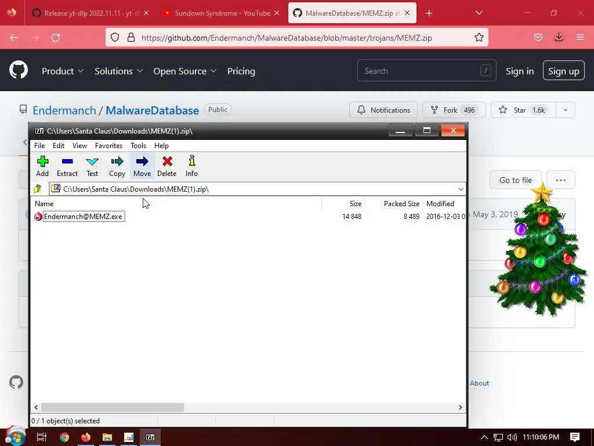Open the Pocket save icon
Viewport: 594px width, 446px height.
(x=538, y=38)
